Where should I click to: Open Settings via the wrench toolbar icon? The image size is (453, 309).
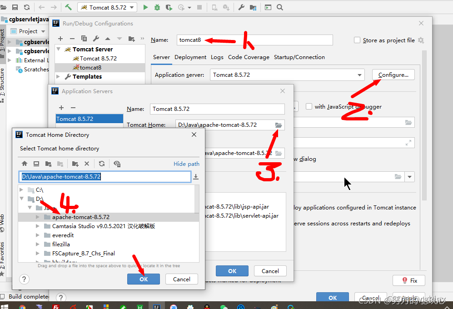(241, 7)
